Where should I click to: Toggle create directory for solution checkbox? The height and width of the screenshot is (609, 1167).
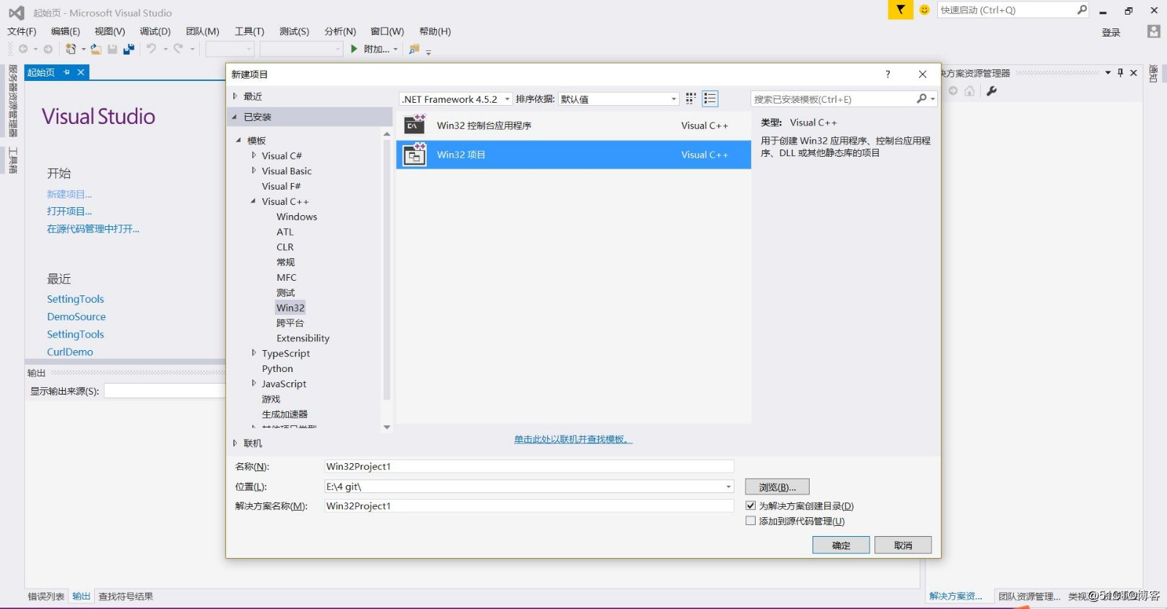point(751,505)
